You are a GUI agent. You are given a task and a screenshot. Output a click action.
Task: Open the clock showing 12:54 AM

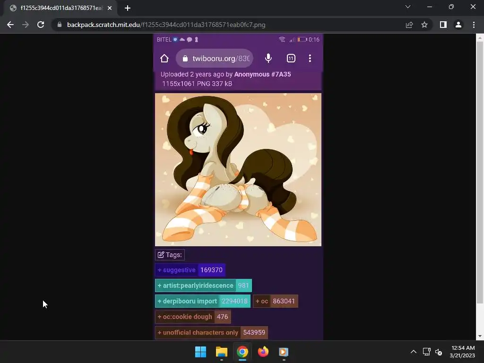462,352
